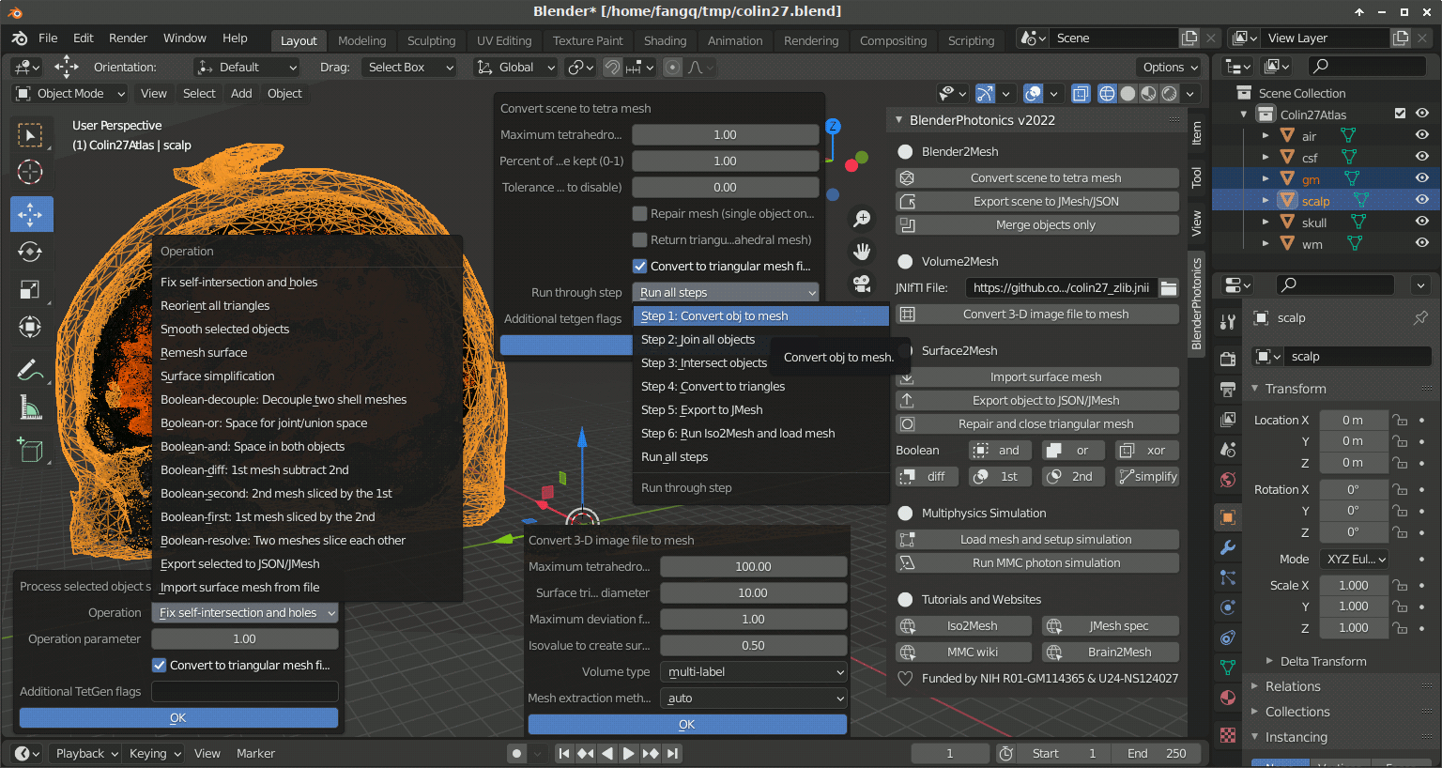Choose the Measure ruler tool
The height and width of the screenshot is (768, 1442).
pos(31,407)
